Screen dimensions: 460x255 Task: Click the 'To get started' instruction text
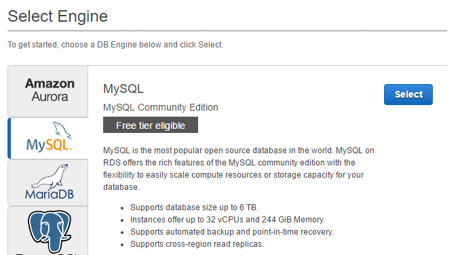click(115, 45)
